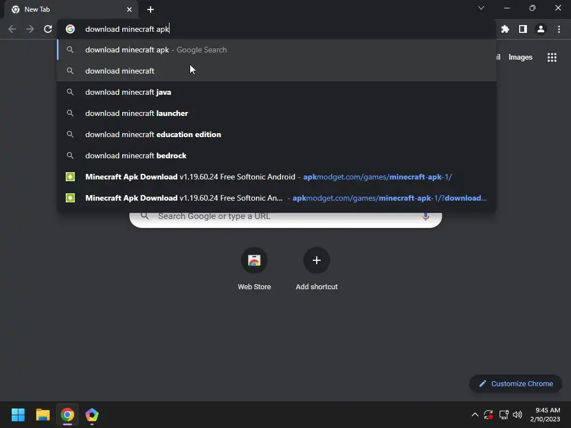
Task: Click the Chrome taskbar icon
Action: 67,415
